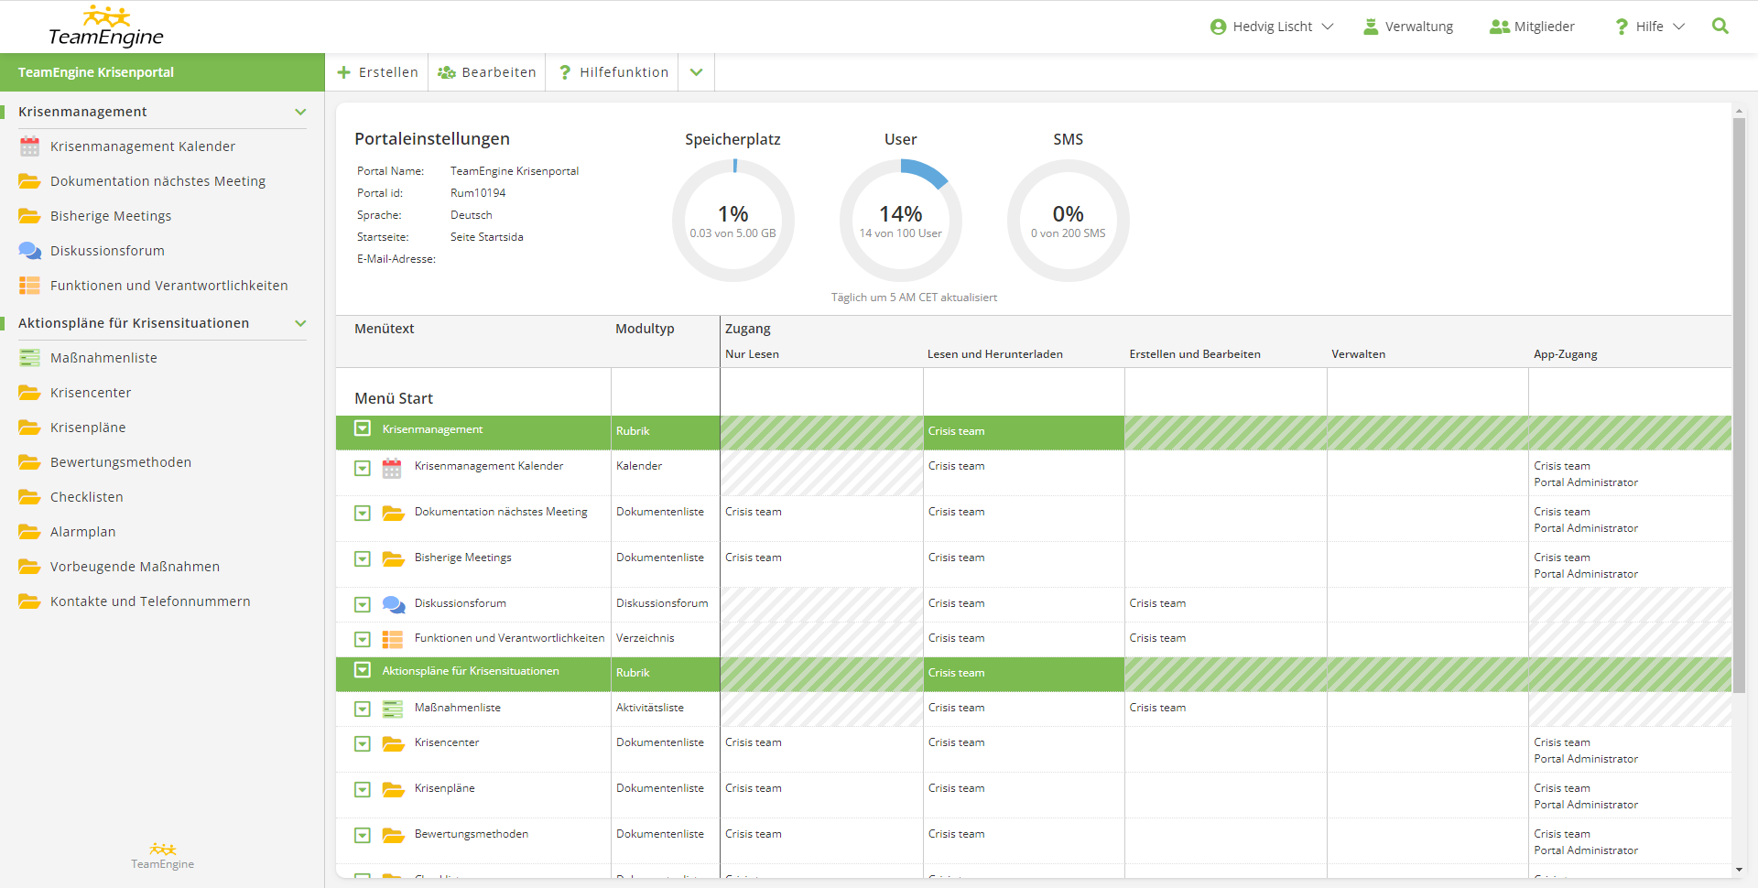The width and height of the screenshot is (1758, 888).
Task: Click sidebar Krisenpläne folder icon
Action: [x=29, y=428]
